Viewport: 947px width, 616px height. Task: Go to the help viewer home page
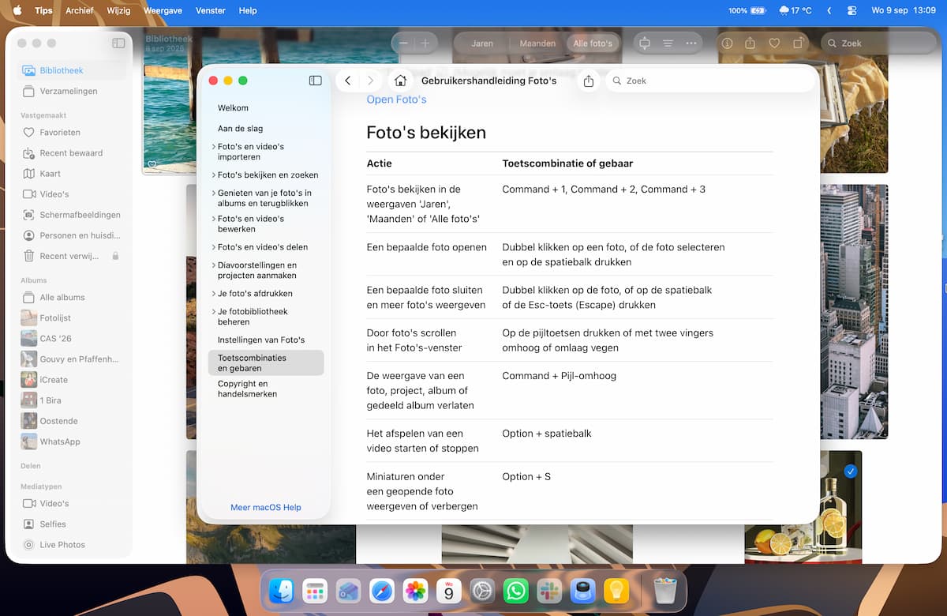tap(400, 81)
